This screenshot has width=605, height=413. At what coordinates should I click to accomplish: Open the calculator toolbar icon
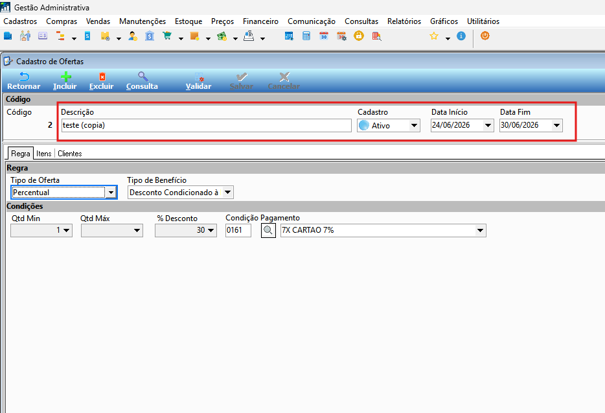[306, 36]
